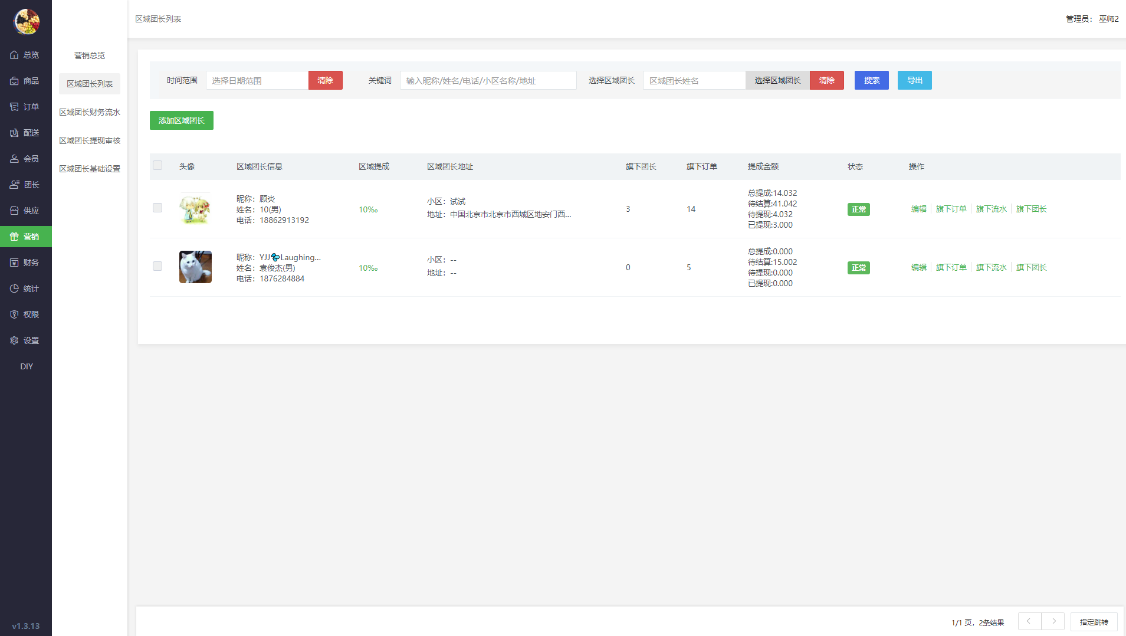Open the 商品 products sidebar icon

coord(15,81)
